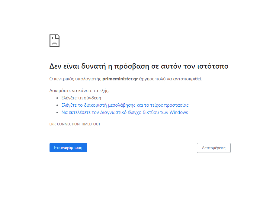
Task: Click bullet before the Windows diagnostics link
Action: (58, 112)
